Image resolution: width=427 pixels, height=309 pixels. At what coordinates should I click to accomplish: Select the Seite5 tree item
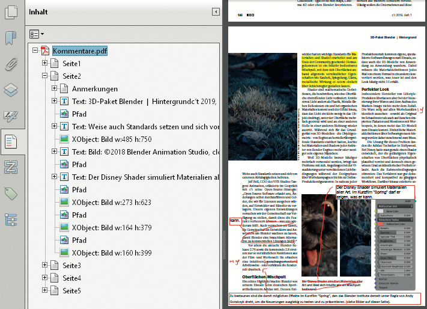[x=71, y=290]
